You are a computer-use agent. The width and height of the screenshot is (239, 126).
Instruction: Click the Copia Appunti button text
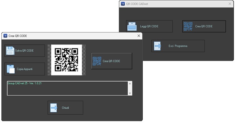click(x=25, y=69)
